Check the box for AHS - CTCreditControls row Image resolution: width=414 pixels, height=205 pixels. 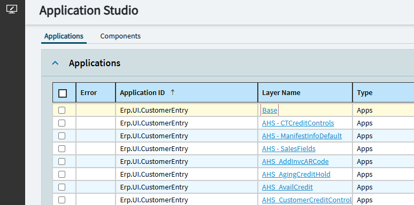(62, 123)
